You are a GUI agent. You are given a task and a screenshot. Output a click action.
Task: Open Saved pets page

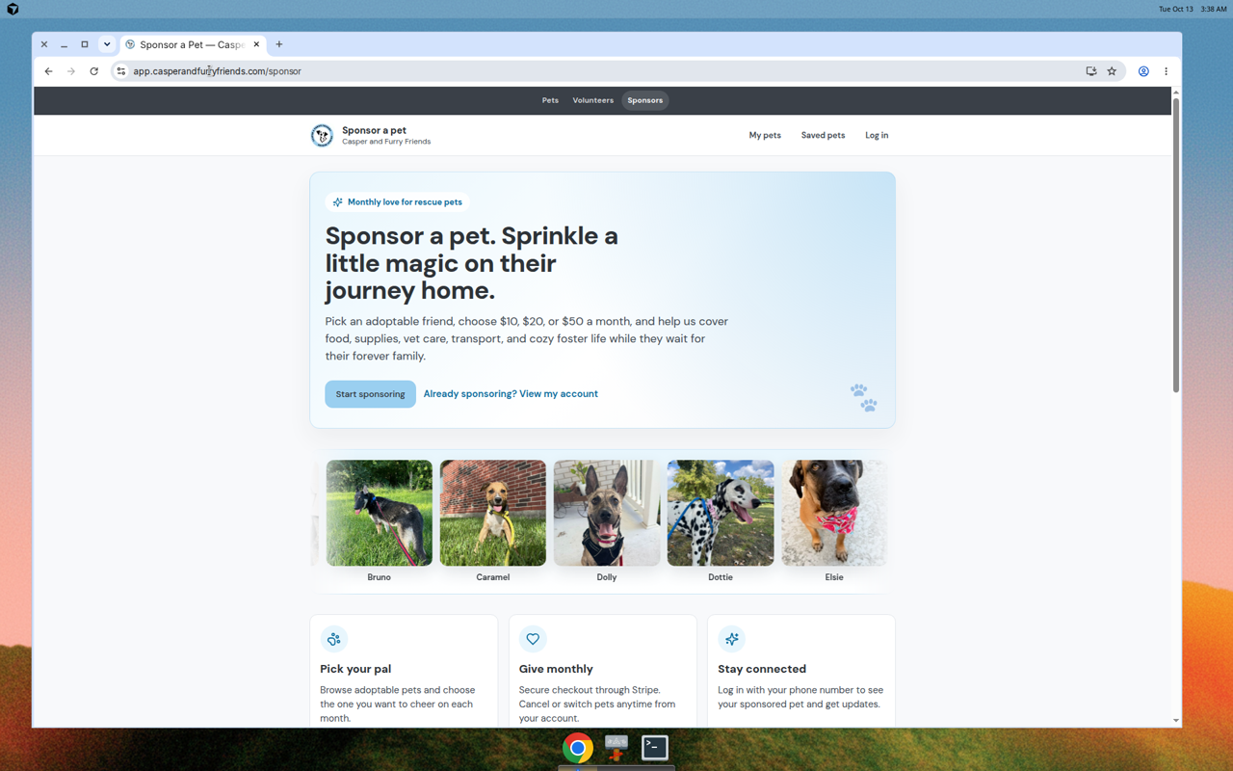coord(823,136)
